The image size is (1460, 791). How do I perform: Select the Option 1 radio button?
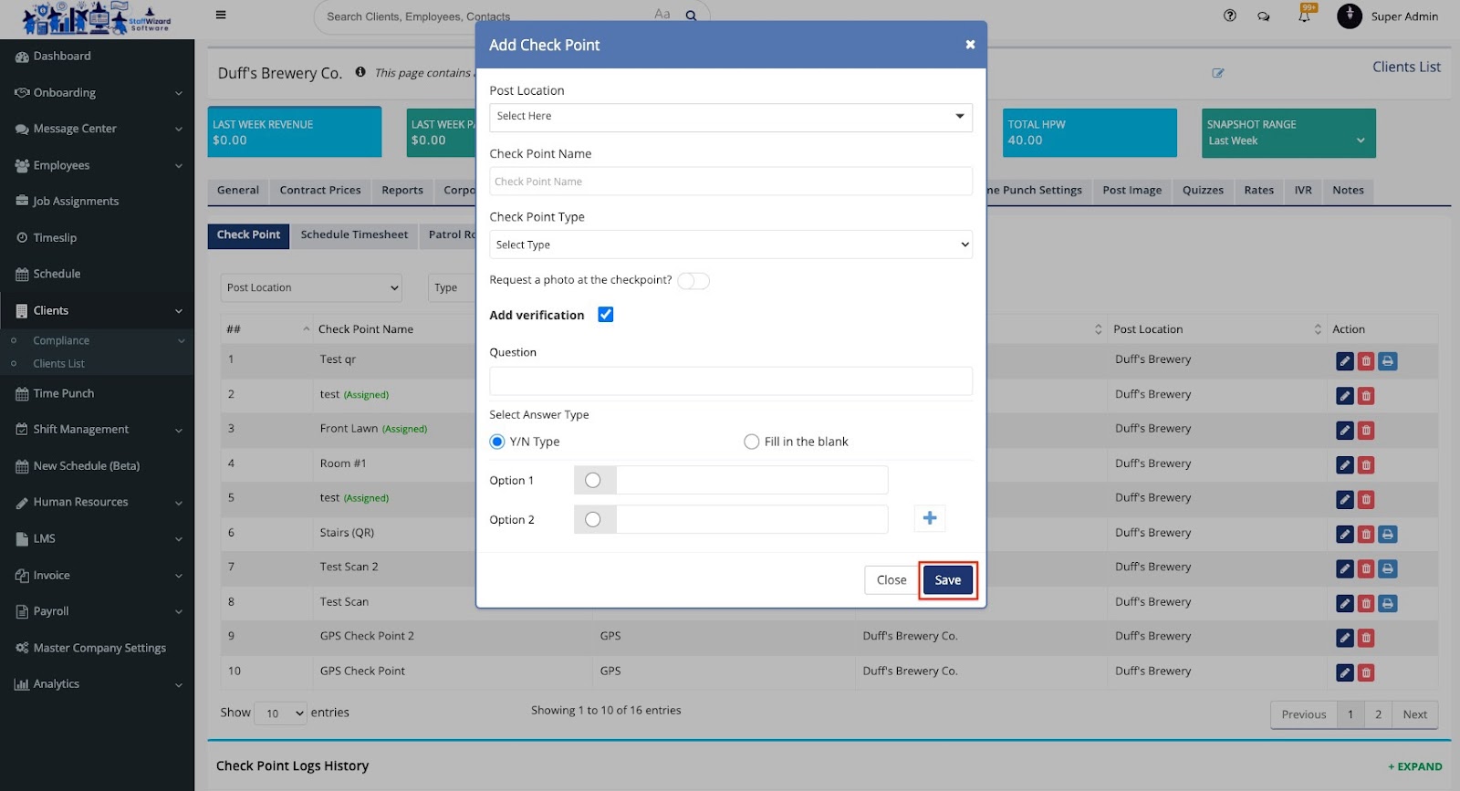pyautogui.click(x=593, y=481)
